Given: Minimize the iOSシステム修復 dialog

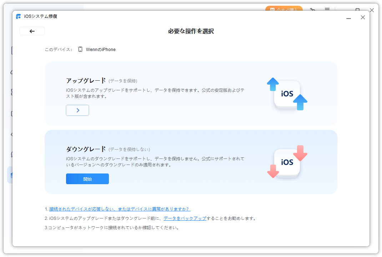Looking at the screenshot, I should (x=348, y=17).
